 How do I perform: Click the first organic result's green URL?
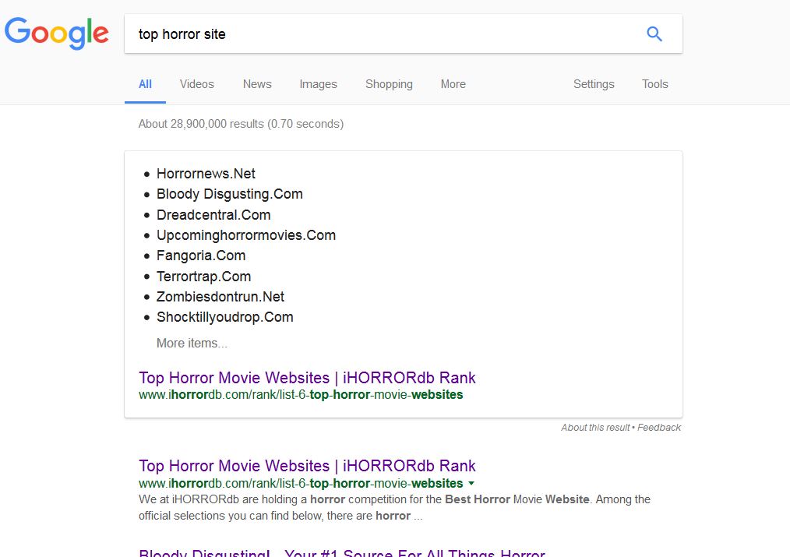pyautogui.click(x=301, y=484)
